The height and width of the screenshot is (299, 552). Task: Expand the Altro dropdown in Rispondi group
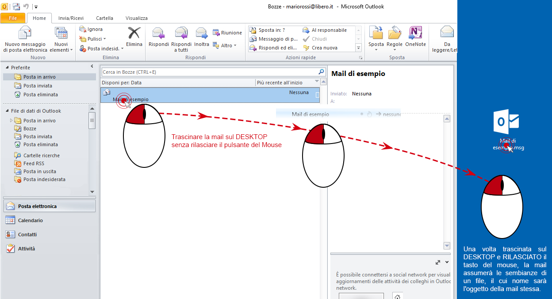coord(225,45)
